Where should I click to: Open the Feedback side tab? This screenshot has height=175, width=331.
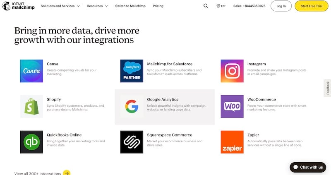pos(327,88)
